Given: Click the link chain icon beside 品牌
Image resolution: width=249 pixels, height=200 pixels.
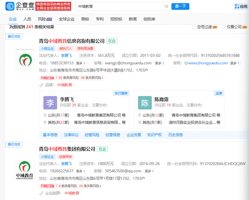Looking at the screenshot, I should [x=41, y=85].
